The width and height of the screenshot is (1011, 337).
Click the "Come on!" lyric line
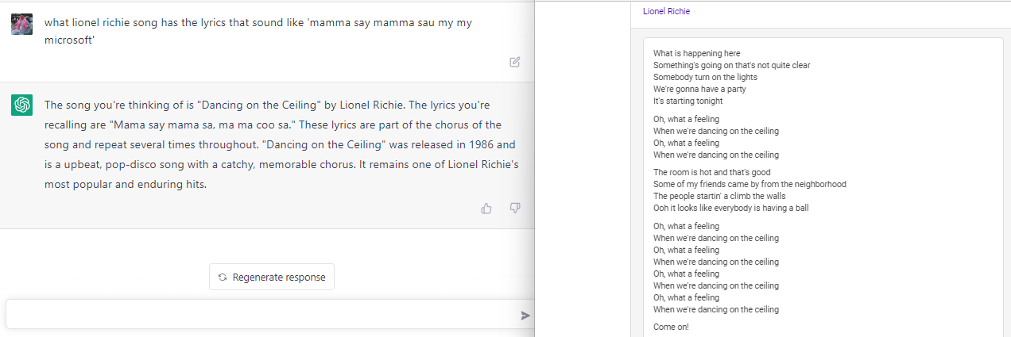tap(671, 327)
